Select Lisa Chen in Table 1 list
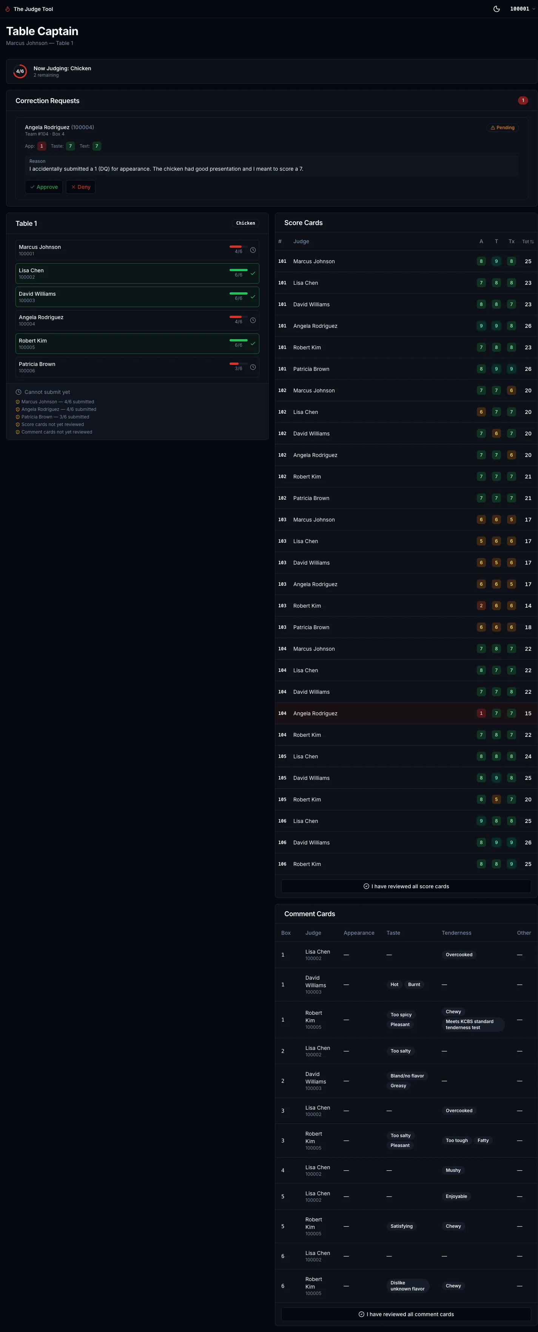The height and width of the screenshot is (1332, 538). click(x=137, y=273)
